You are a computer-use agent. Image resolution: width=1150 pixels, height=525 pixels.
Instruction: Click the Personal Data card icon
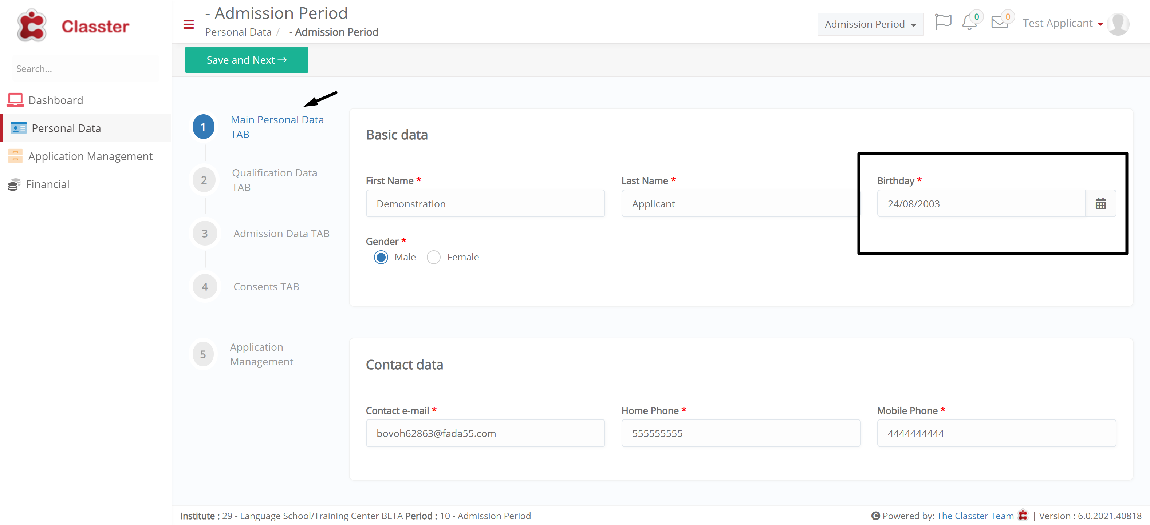pyautogui.click(x=18, y=128)
